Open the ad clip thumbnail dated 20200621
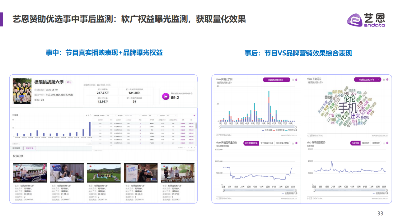 (x=178, y=173)
